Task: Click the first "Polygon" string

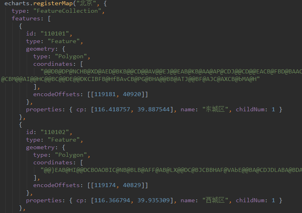Action: tap(71, 57)
